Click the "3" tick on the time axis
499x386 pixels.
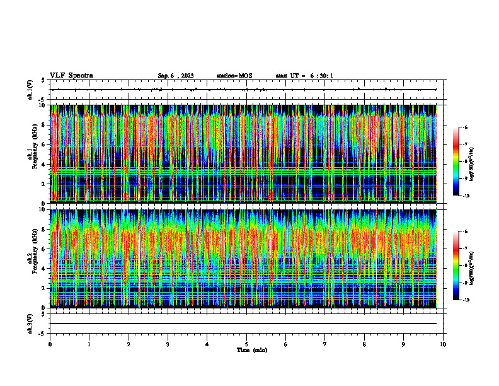click(168, 344)
